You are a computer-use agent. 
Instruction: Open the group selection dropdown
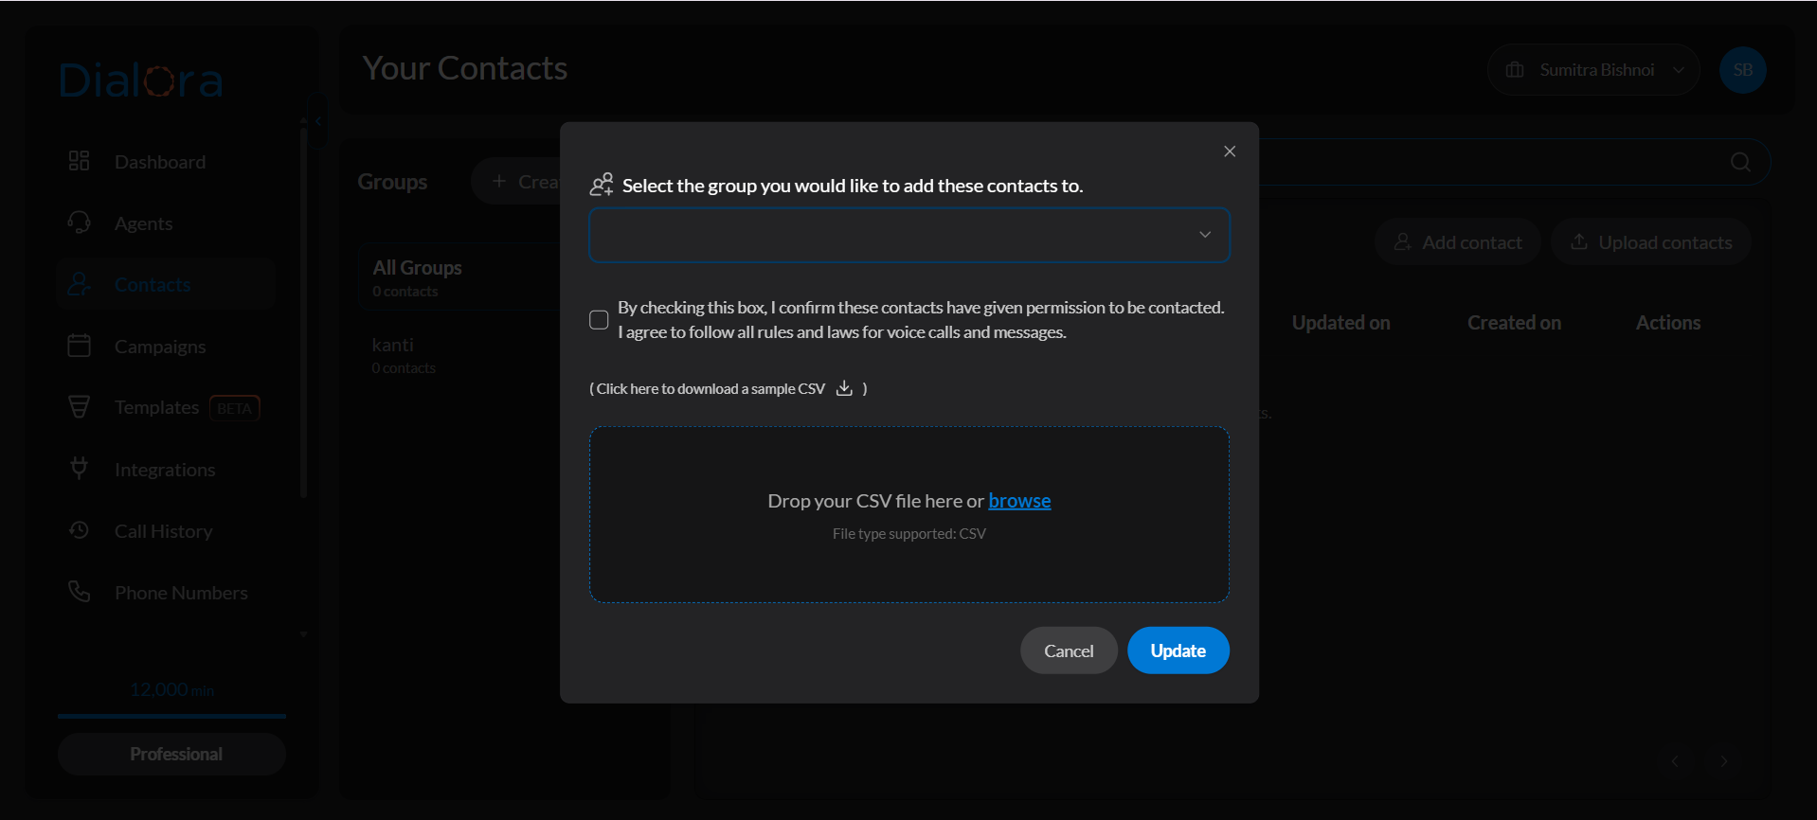pos(908,235)
